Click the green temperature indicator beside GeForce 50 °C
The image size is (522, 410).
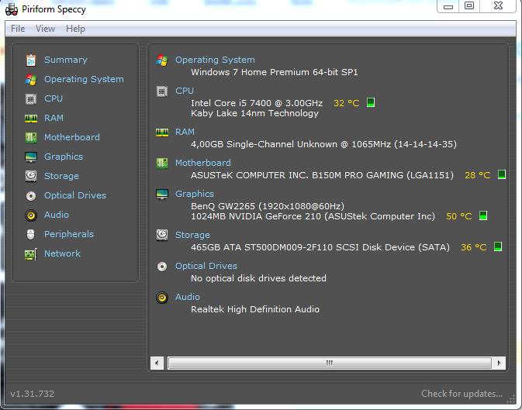[x=483, y=215]
